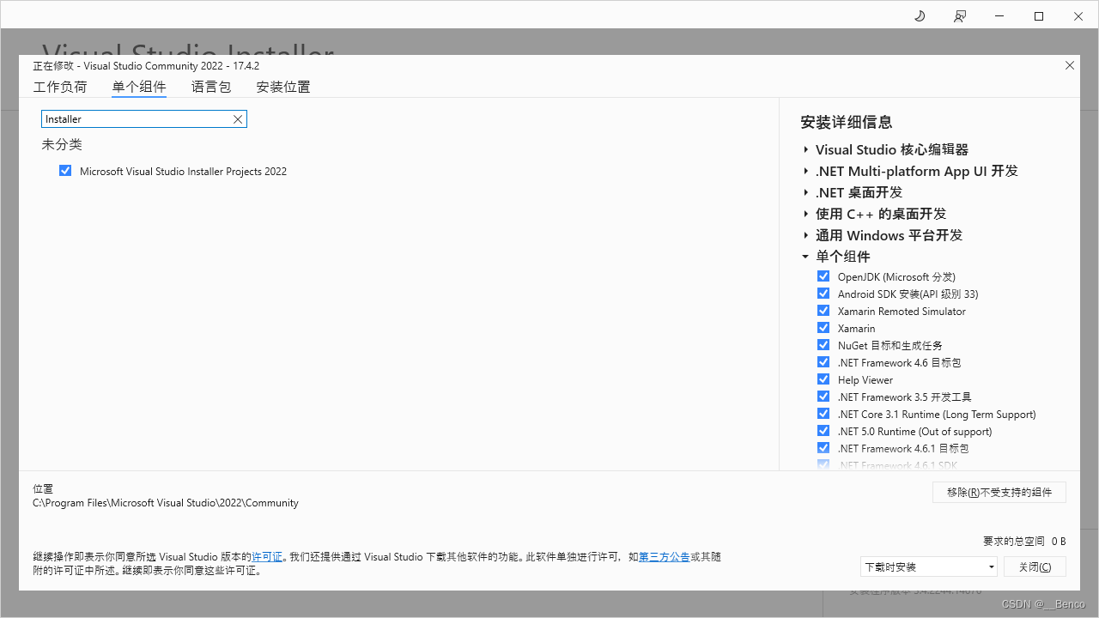This screenshot has width=1099, height=618.
Task: Disable NuGet 目标和生成任务
Action: coord(823,344)
